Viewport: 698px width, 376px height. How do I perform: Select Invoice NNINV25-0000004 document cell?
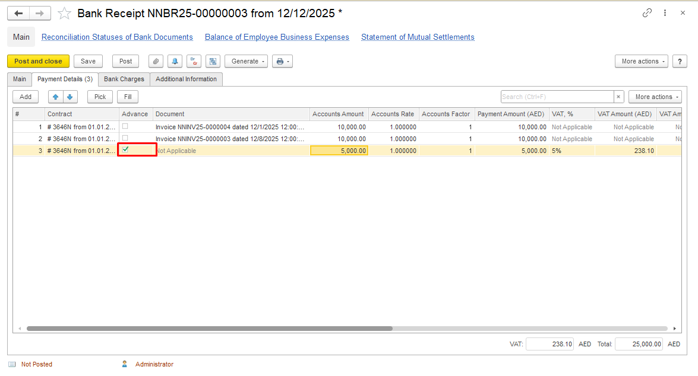point(232,127)
